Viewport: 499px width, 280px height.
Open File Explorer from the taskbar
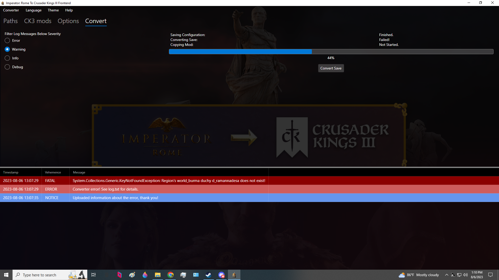[x=157, y=275]
